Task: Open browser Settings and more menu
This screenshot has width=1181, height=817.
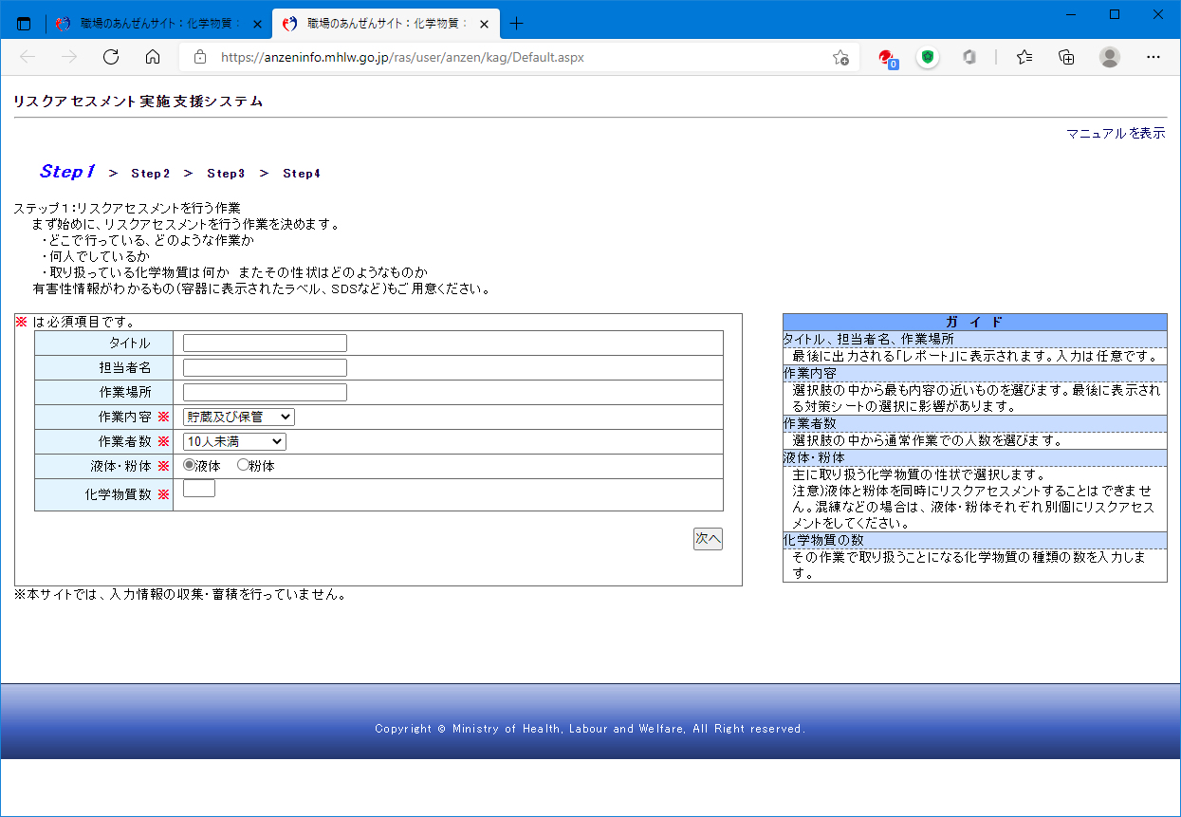Action: pyautogui.click(x=1153, y=57)
